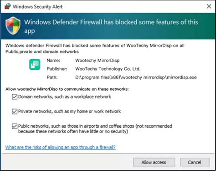The image size is (216, 171).
Task: Click the mirrordisp.exe file path text
Action: click(136, 78)
